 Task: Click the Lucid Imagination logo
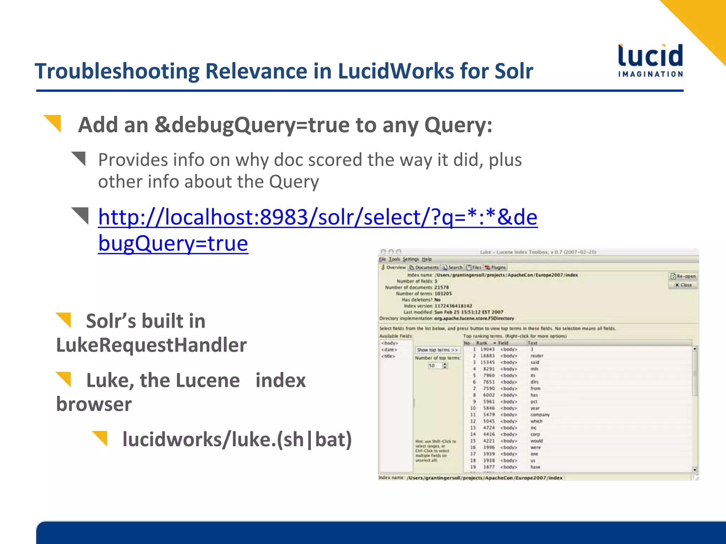650,60
